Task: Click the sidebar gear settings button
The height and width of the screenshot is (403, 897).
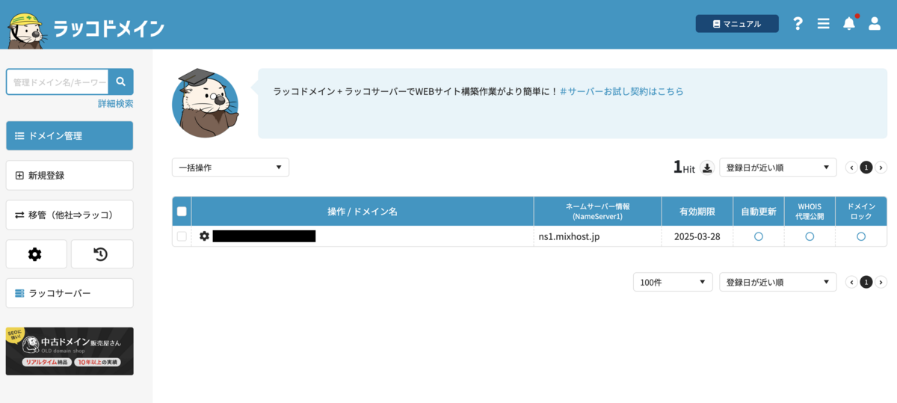Action: click(36, 254)
